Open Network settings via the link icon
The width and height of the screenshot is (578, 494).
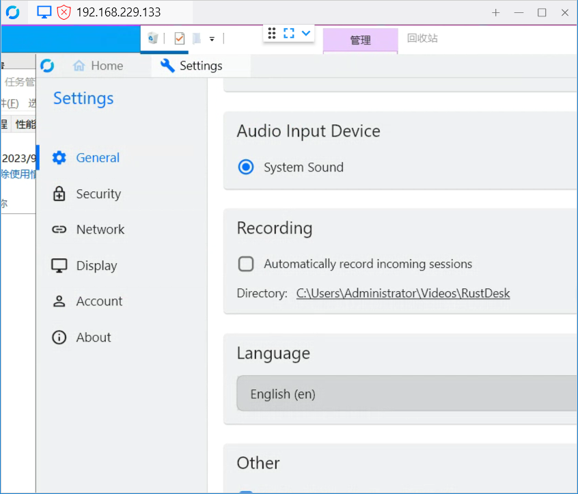(60, 229)
